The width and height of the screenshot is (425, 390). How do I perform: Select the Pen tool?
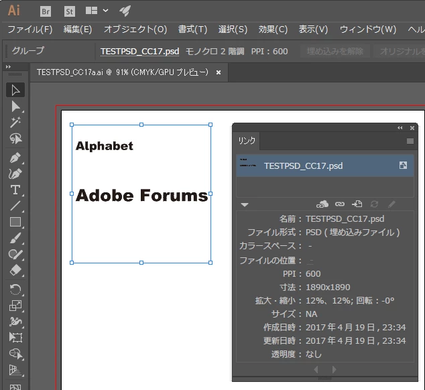coord(15,157)
